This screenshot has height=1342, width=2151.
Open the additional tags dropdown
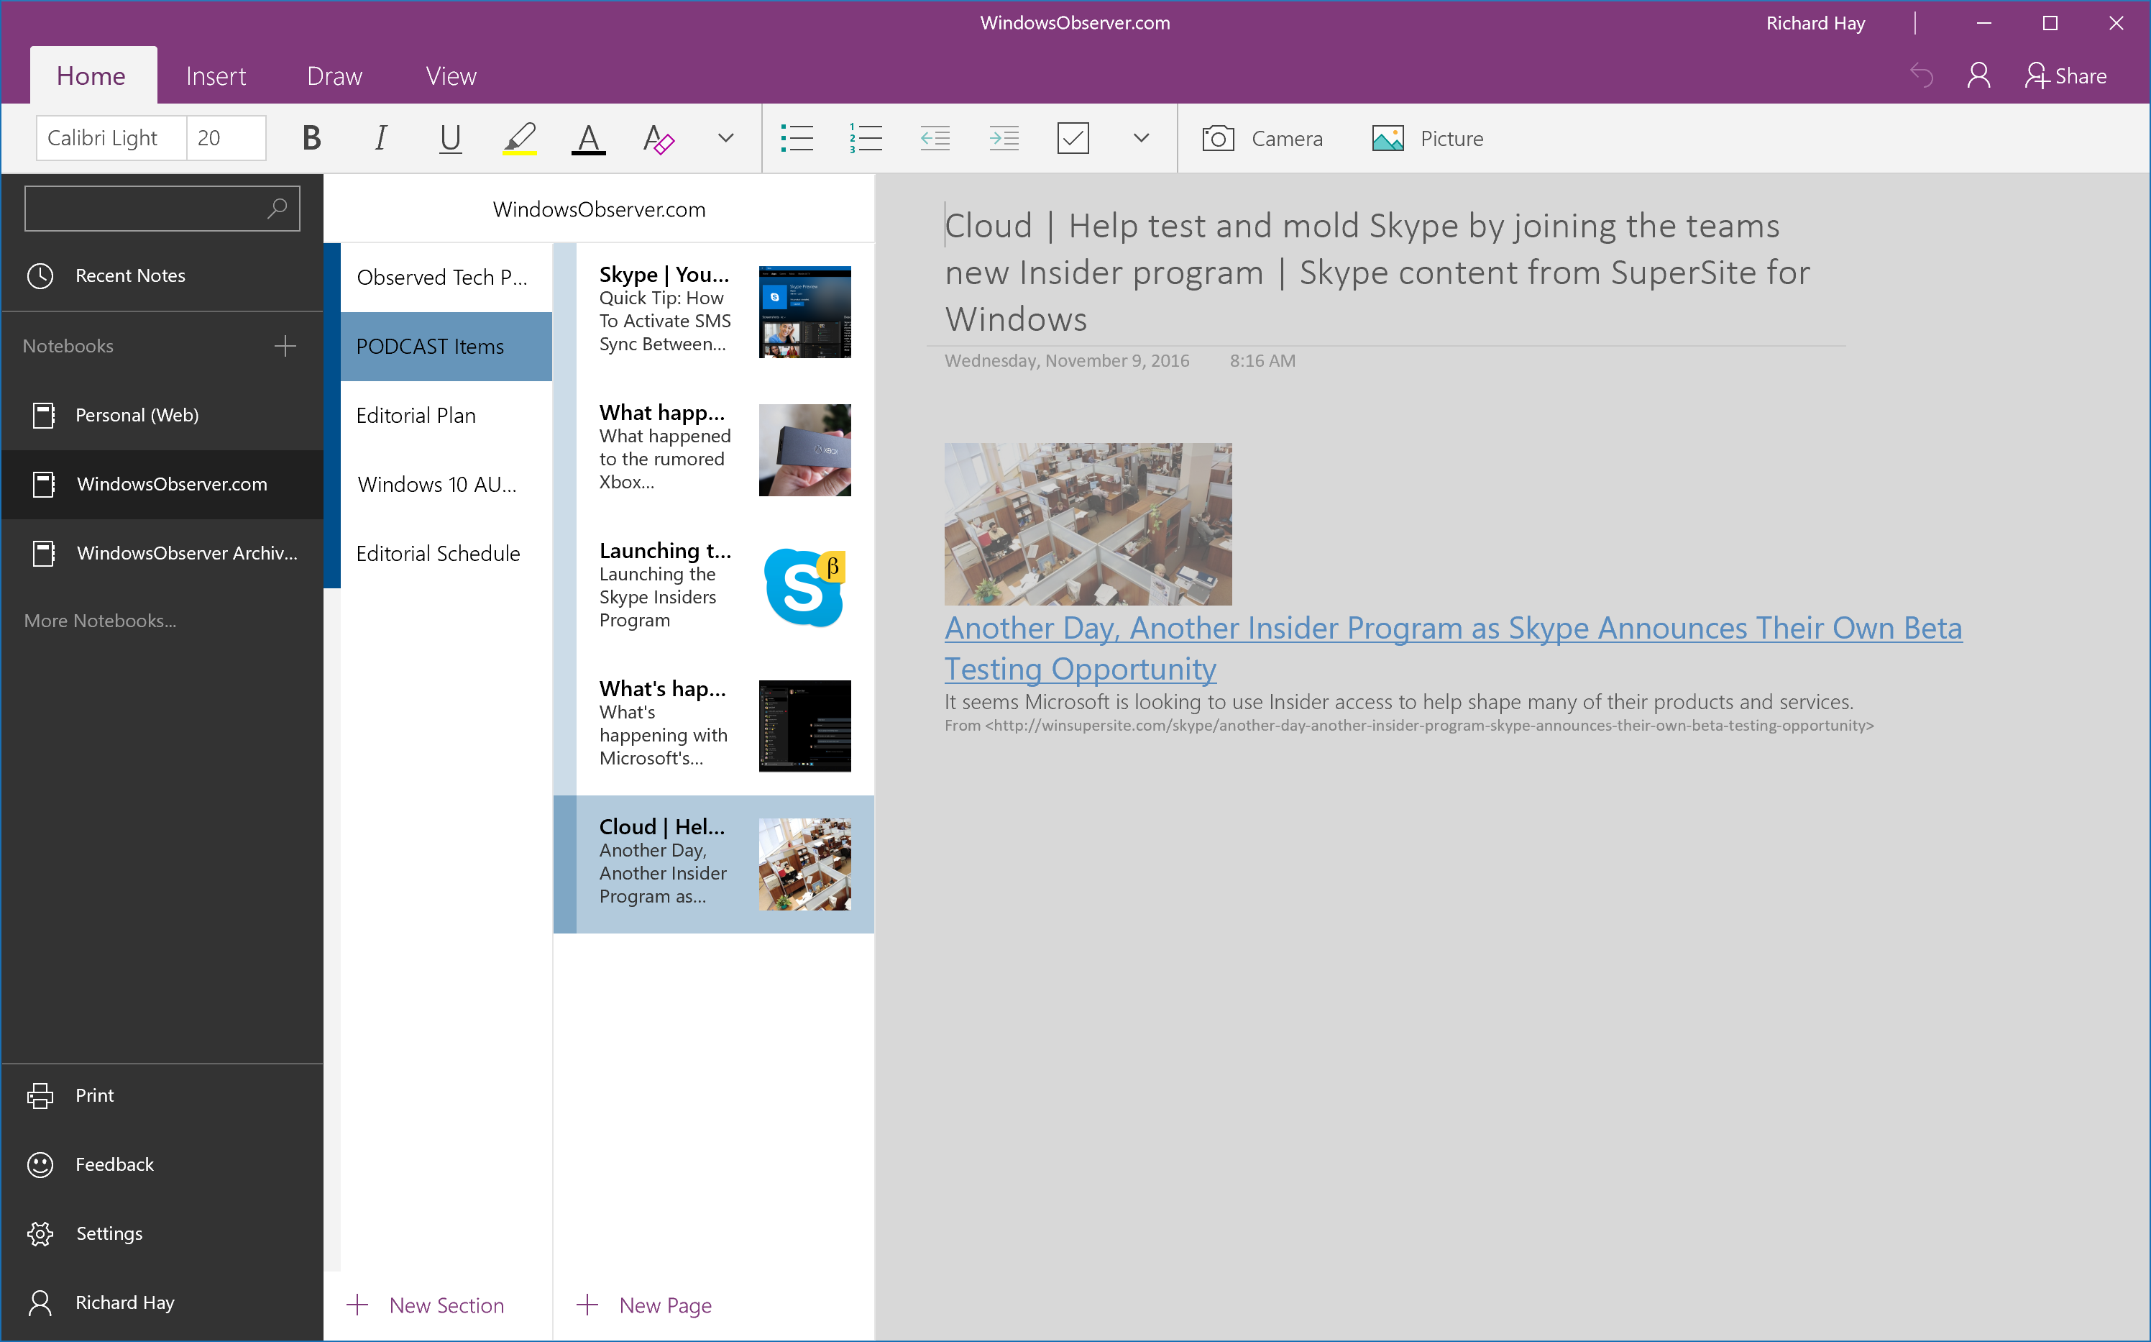click(x=1139, y=137)
